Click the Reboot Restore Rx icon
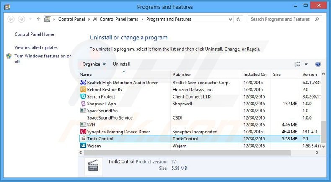Screen dimensions: 331x182 pyautogui.click(x=83, y=89)
